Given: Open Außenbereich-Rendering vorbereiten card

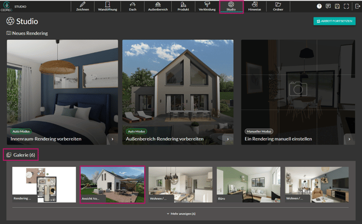Looking at the screenshot, I should click(x=178, y=92).
